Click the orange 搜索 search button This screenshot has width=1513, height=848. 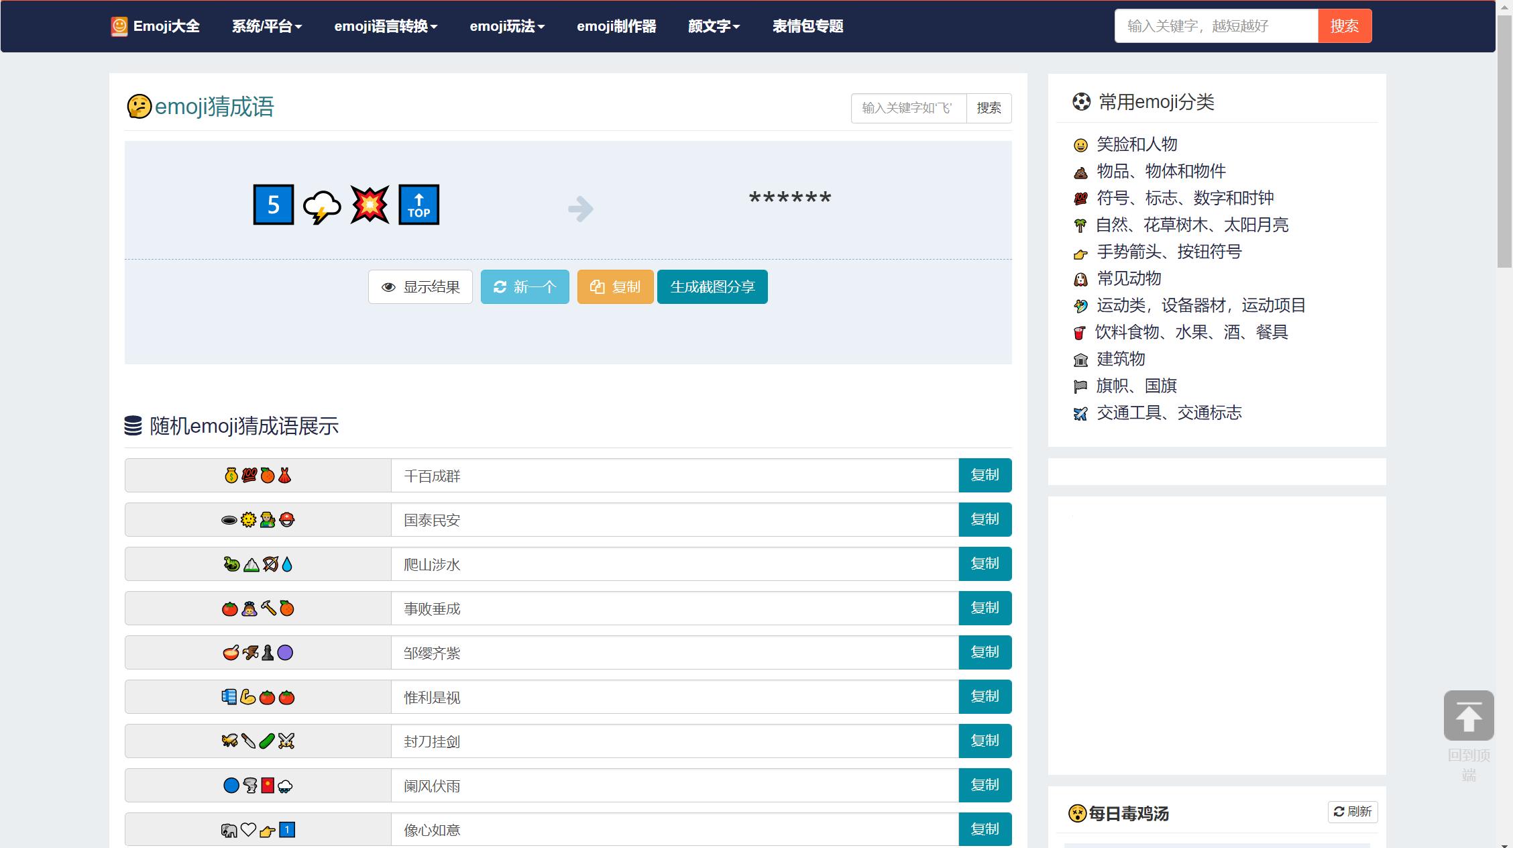click(x=1344, y=25)
